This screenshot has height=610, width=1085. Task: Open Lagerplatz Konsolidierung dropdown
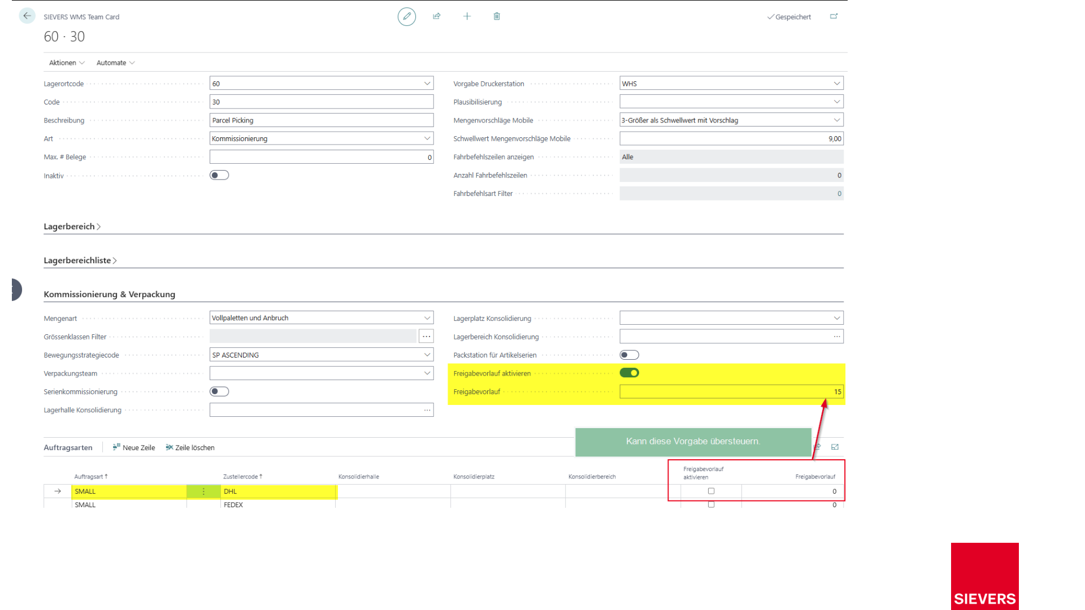point(837,318)
